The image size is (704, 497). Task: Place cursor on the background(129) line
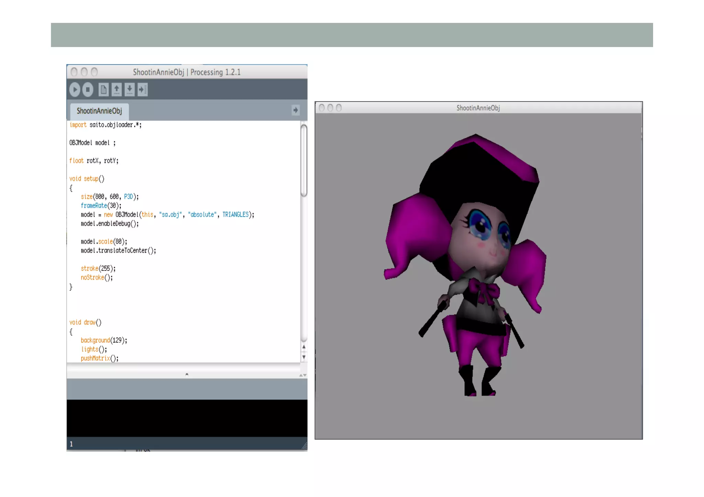pyautogui.click(x=104, y=340)
